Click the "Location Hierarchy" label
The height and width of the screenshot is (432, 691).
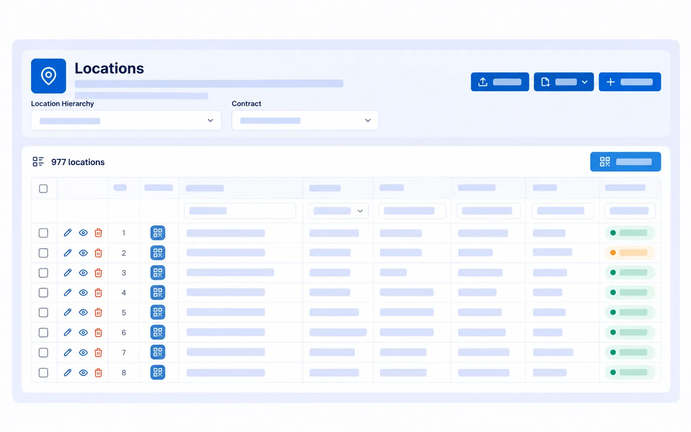(62, 104)
